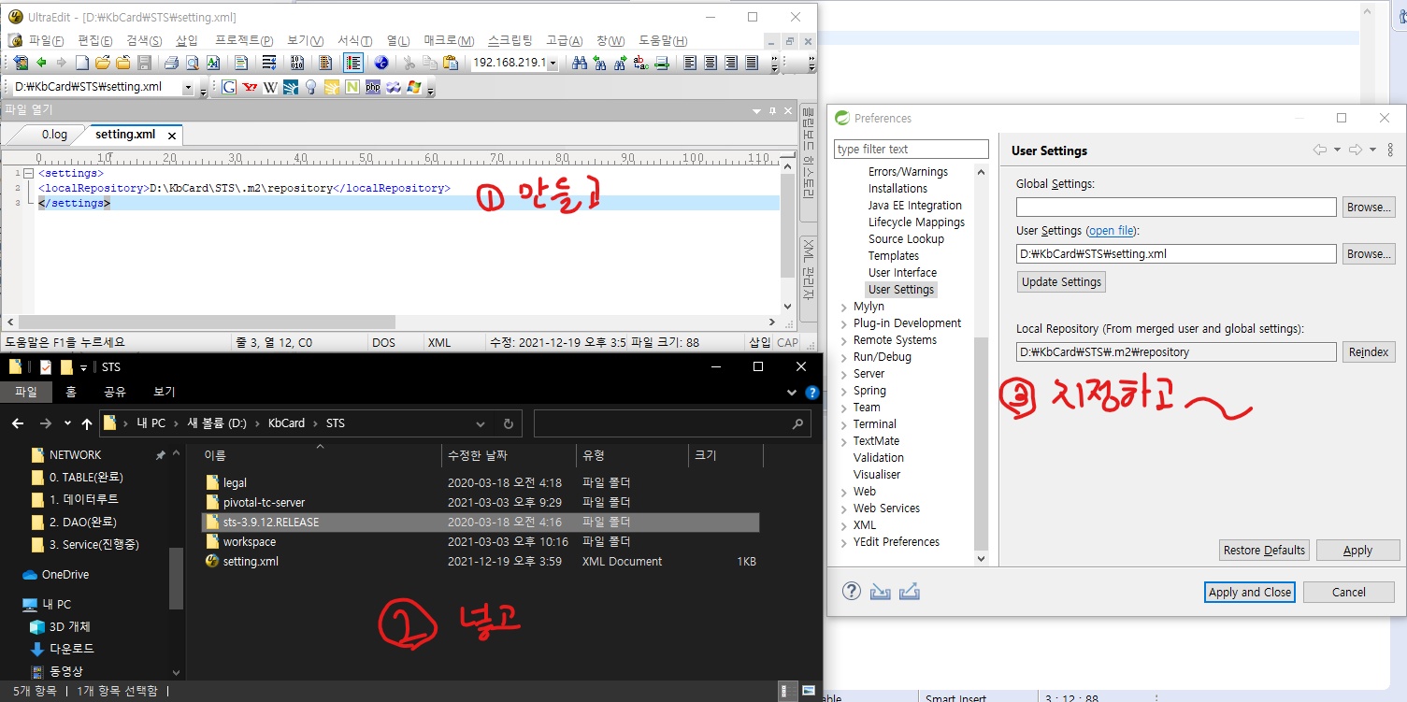Click the blue globe browser icon

(x=381, y=63)
